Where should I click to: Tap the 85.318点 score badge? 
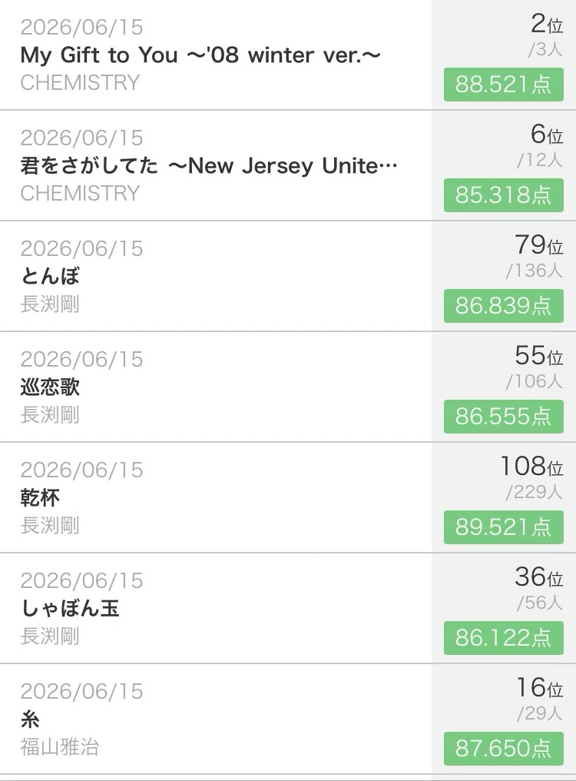(503, 195)
